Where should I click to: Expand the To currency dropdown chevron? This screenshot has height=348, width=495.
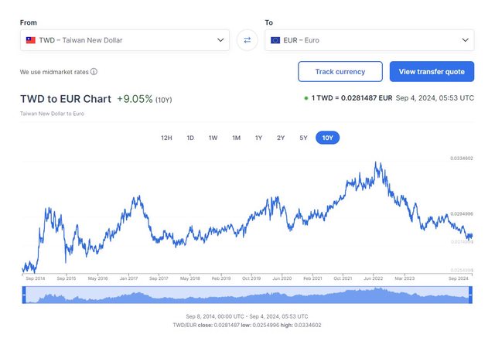point(465,40)
